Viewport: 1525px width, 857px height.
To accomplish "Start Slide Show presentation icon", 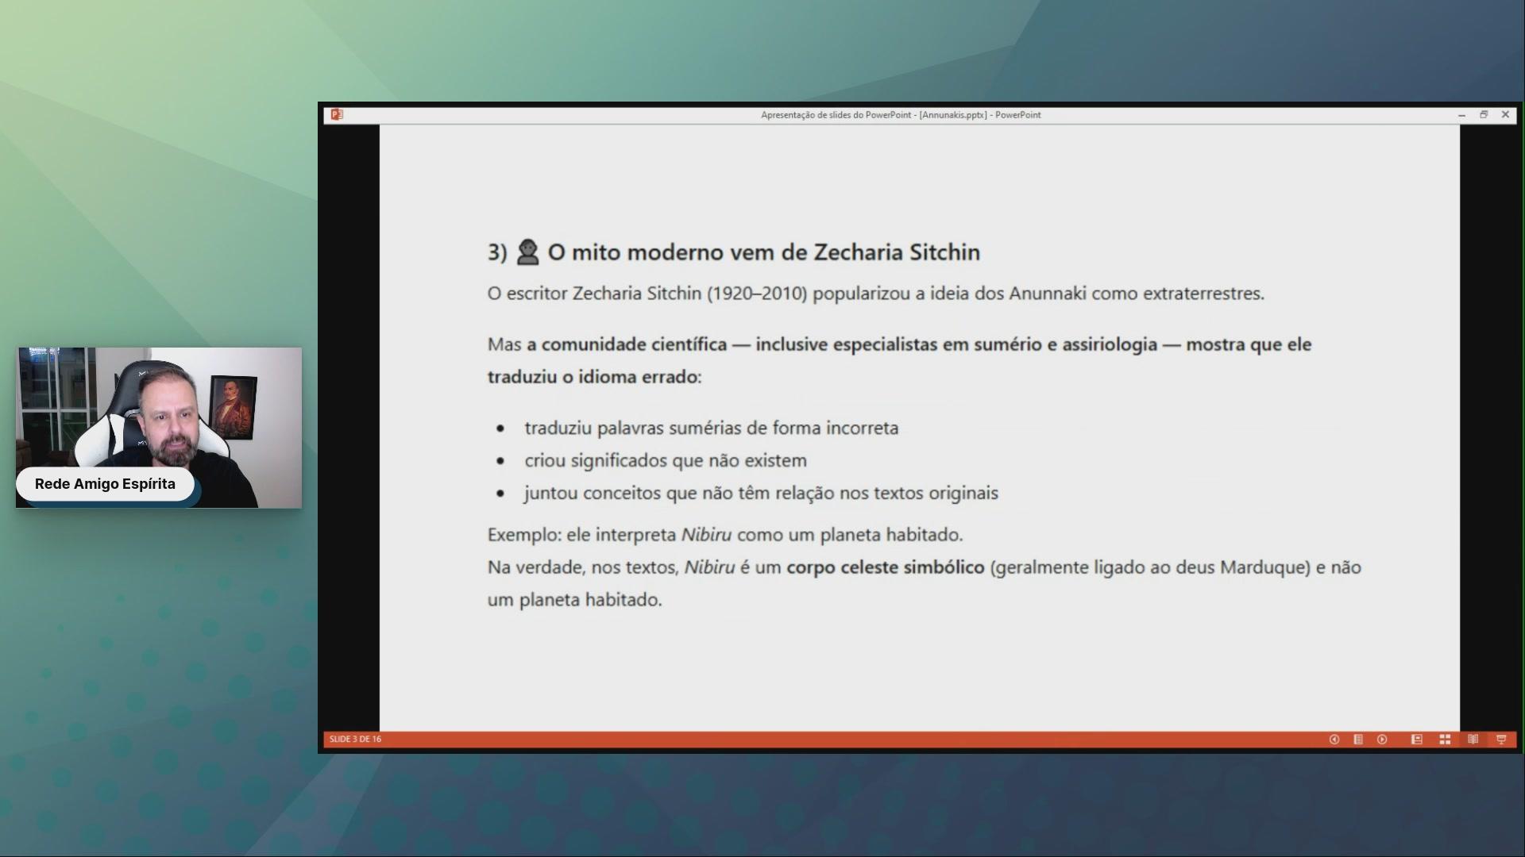I will pos(1501,739).
